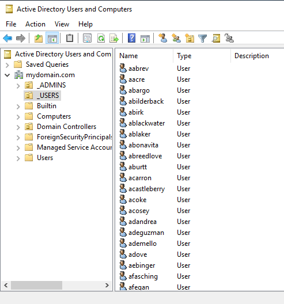
Task: Click the Saved Queries folder icon
Action: coord(18,64)
